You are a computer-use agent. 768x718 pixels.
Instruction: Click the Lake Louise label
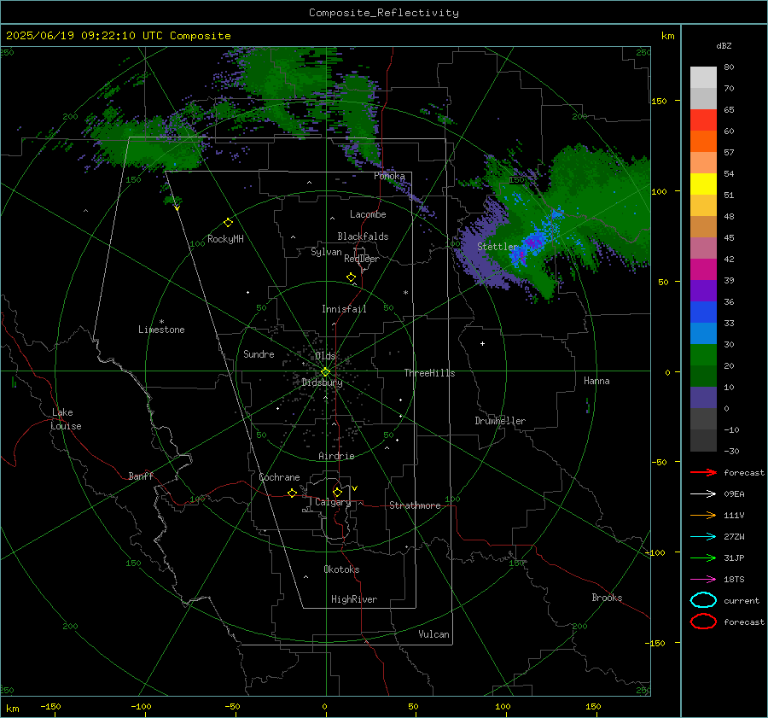[x=66, y=419]
